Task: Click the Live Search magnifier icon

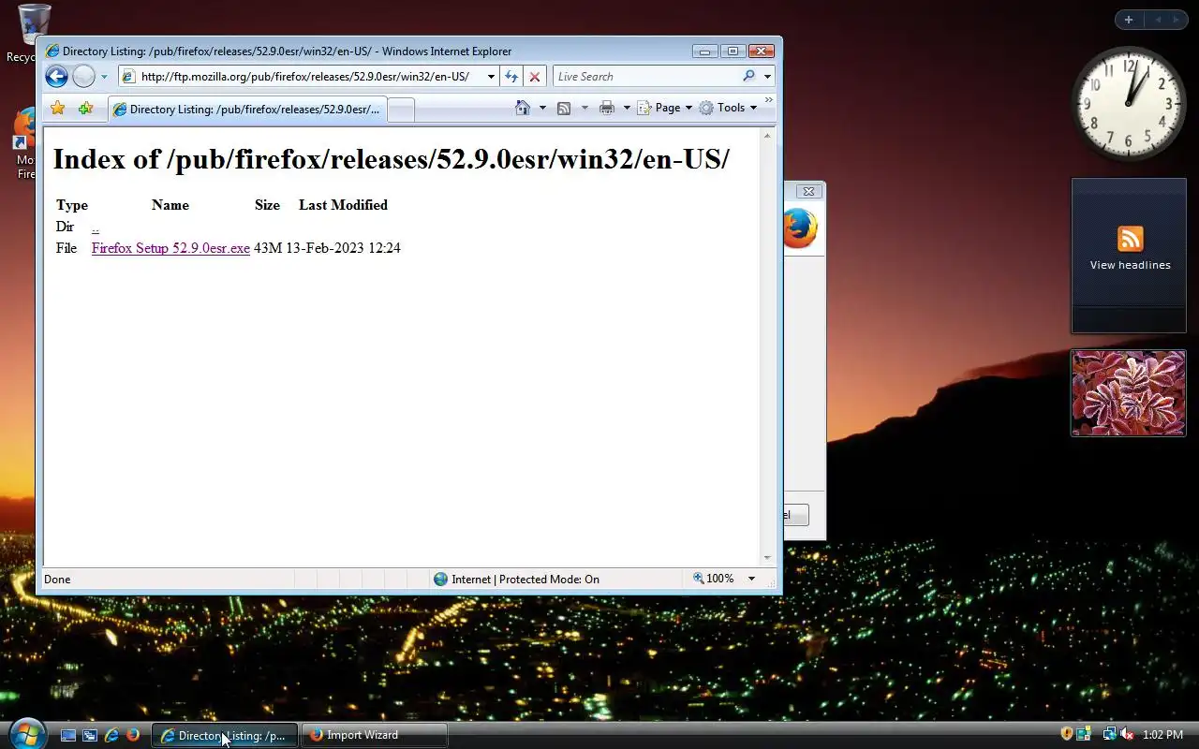Action: (748, 77)
